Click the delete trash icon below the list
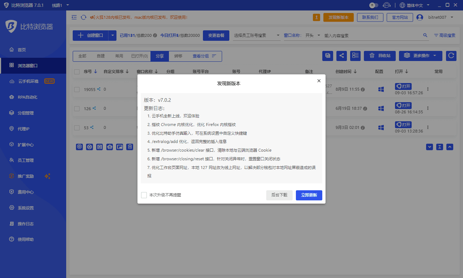Viewport: 463px width, 278px height. (x=130, y=147)
